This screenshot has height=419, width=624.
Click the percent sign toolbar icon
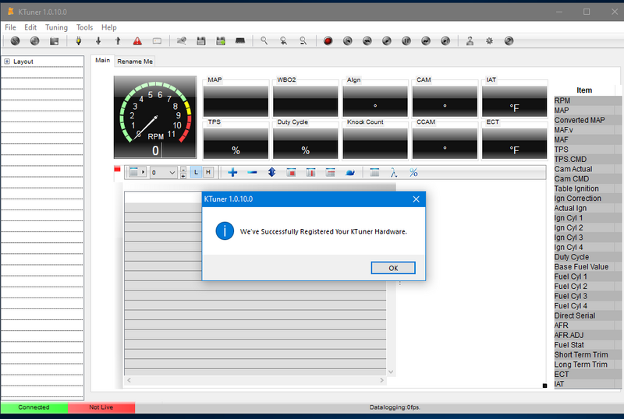pos(413,172)
